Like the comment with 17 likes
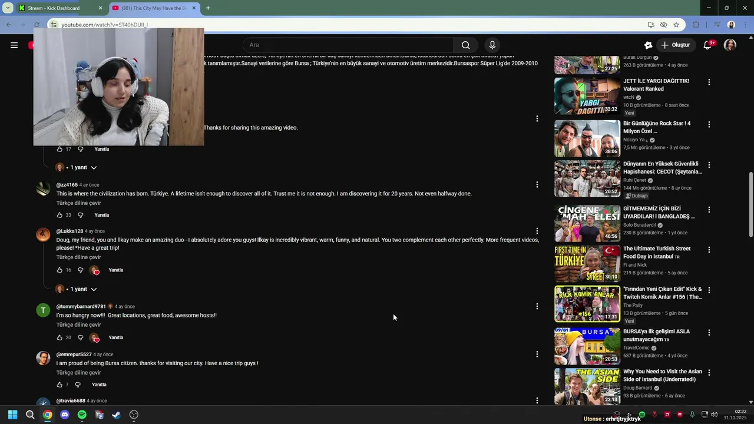 59,149
